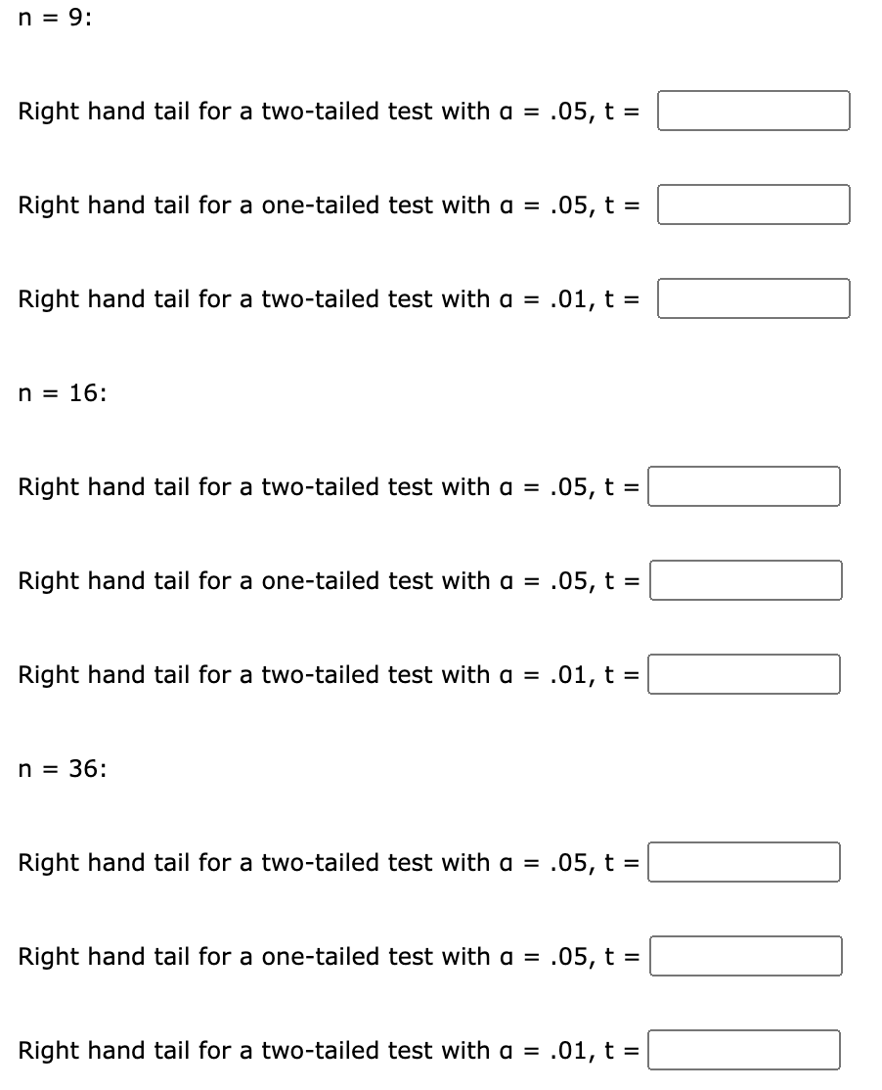Click the t input for n=36 two-tailed a=.05
This screenshot has width=882, height=1090.
(744, 862)
